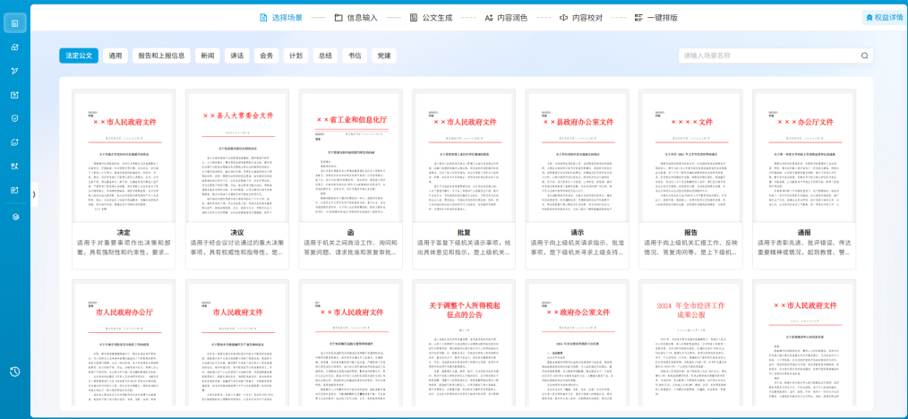
Task: Go to the 内容润色 step
Action: point(506,17)
